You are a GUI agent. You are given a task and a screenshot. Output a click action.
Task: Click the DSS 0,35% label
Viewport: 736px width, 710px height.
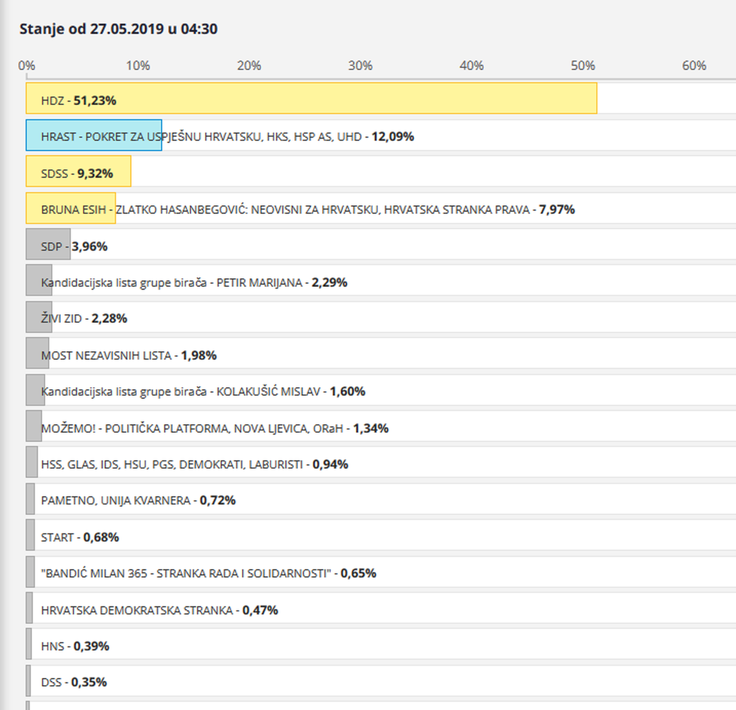(74, 682)
